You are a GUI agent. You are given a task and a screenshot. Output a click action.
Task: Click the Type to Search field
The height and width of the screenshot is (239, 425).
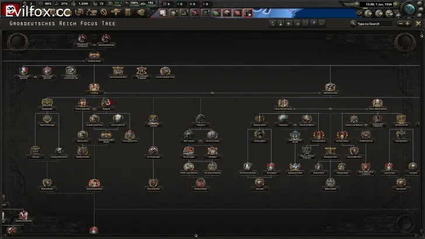coord(374,24)
